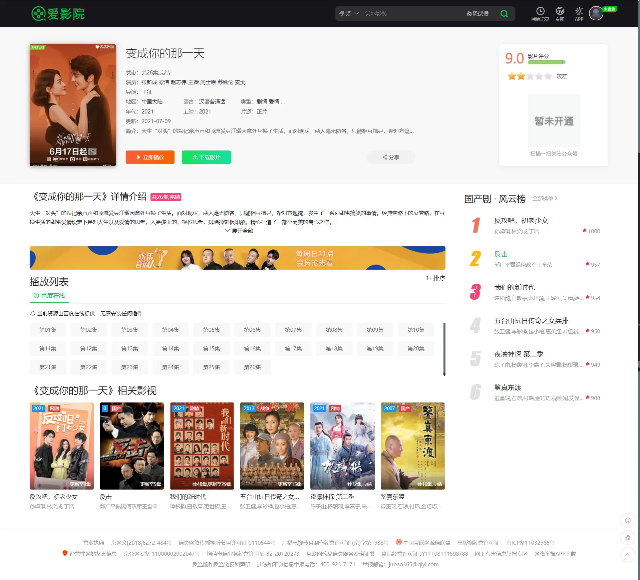The width and height of the screenshot is (640, 580).
Task: Open 全部榜单 chevron link
Action: pyautogui.click(x=545, y=198)
